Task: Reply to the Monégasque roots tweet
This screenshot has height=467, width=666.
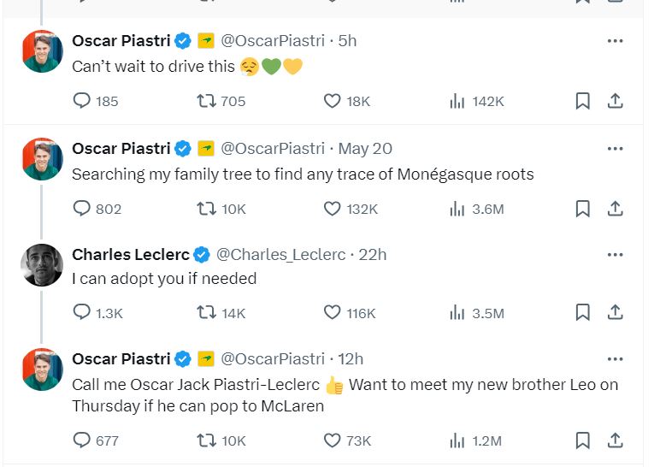Action: coord(82,209)
